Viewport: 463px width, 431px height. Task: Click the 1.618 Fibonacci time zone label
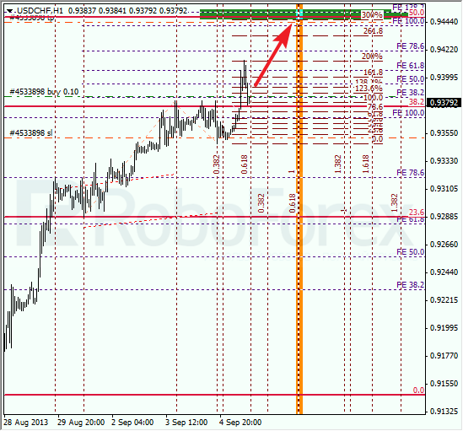point(365,164)
